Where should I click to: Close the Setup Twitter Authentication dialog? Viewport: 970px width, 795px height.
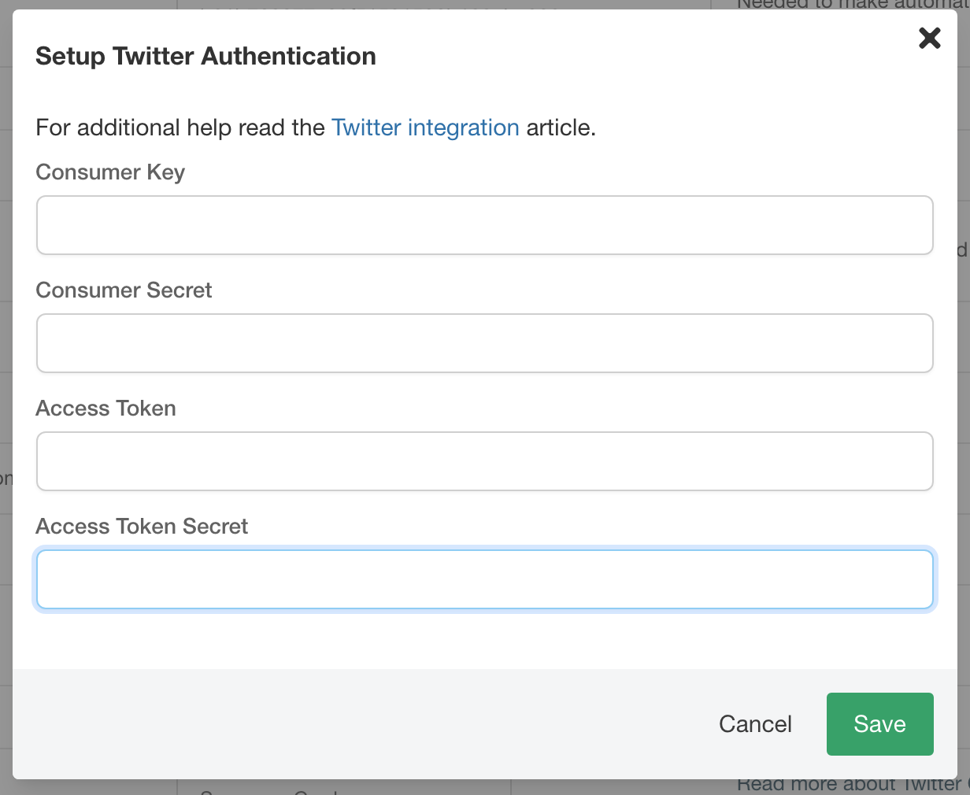[x=930, y=38]
